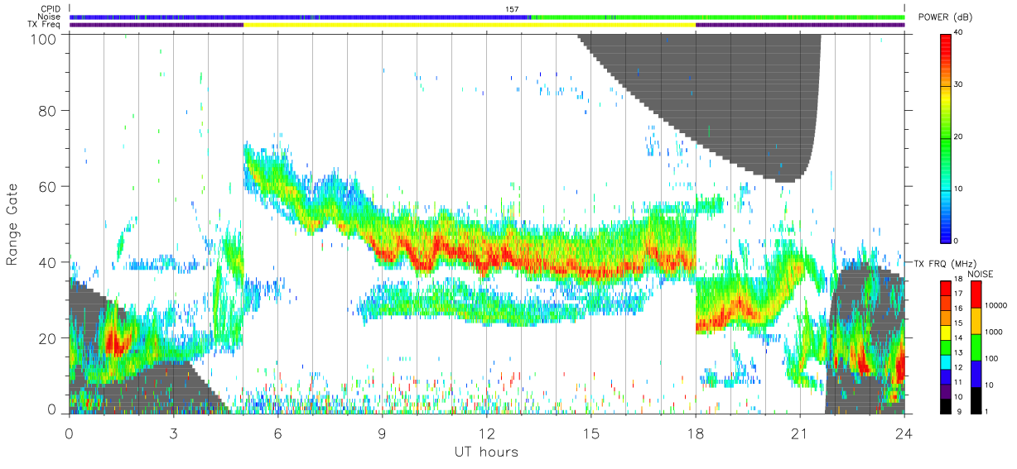Image resolution: width=1017 pixels, height=469 pixels.
Task: Click noise scale value 10000
Action: tap(996, 305)
